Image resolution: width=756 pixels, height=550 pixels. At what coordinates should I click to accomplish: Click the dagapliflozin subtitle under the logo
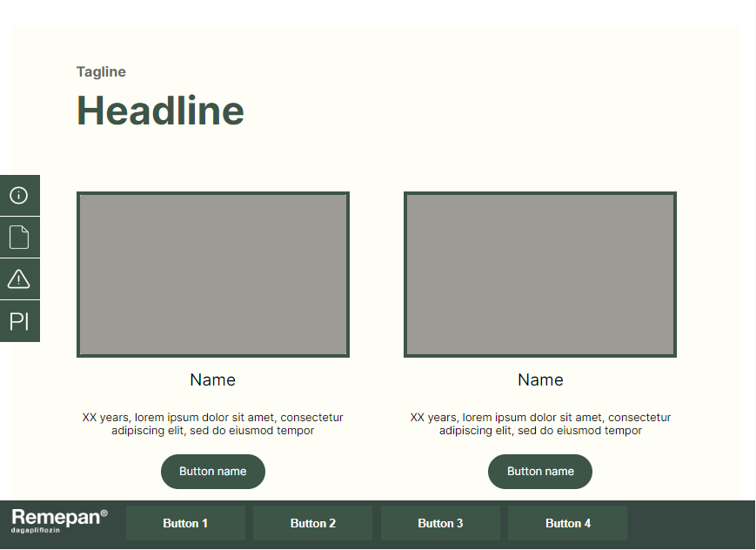(x=36, y=530)
